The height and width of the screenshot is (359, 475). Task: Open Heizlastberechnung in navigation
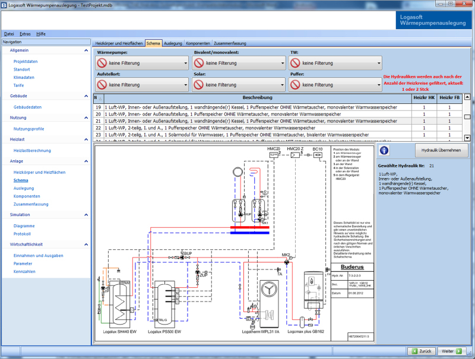[x=32, y=151]
